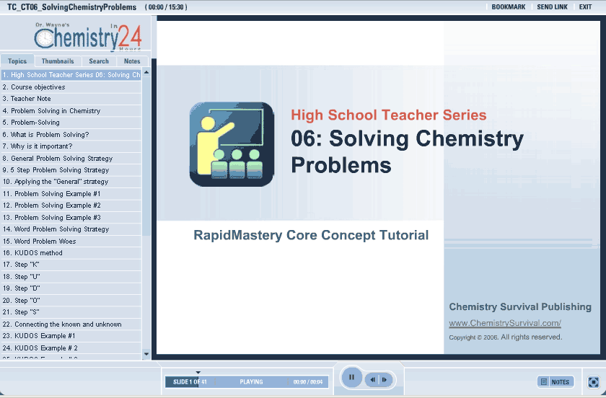Open the Notes tab in sidebar

pos(132,61)
